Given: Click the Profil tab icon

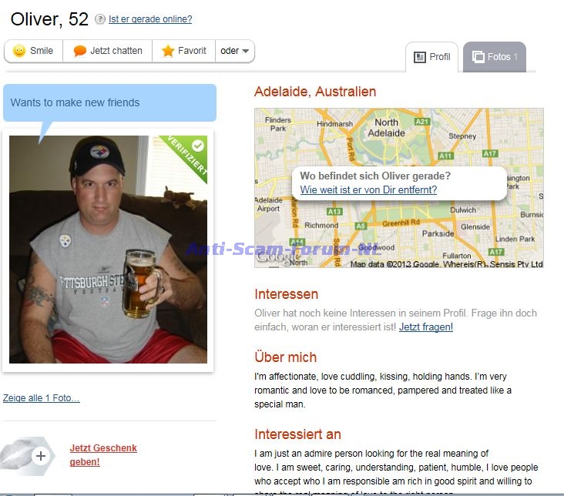Looking at the screenshot, I should [x=419, y=57].
